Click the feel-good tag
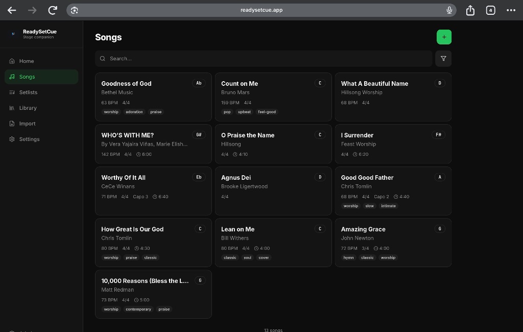Image resolution: width=523 pixels, height=332 pixels. (267, 112)
